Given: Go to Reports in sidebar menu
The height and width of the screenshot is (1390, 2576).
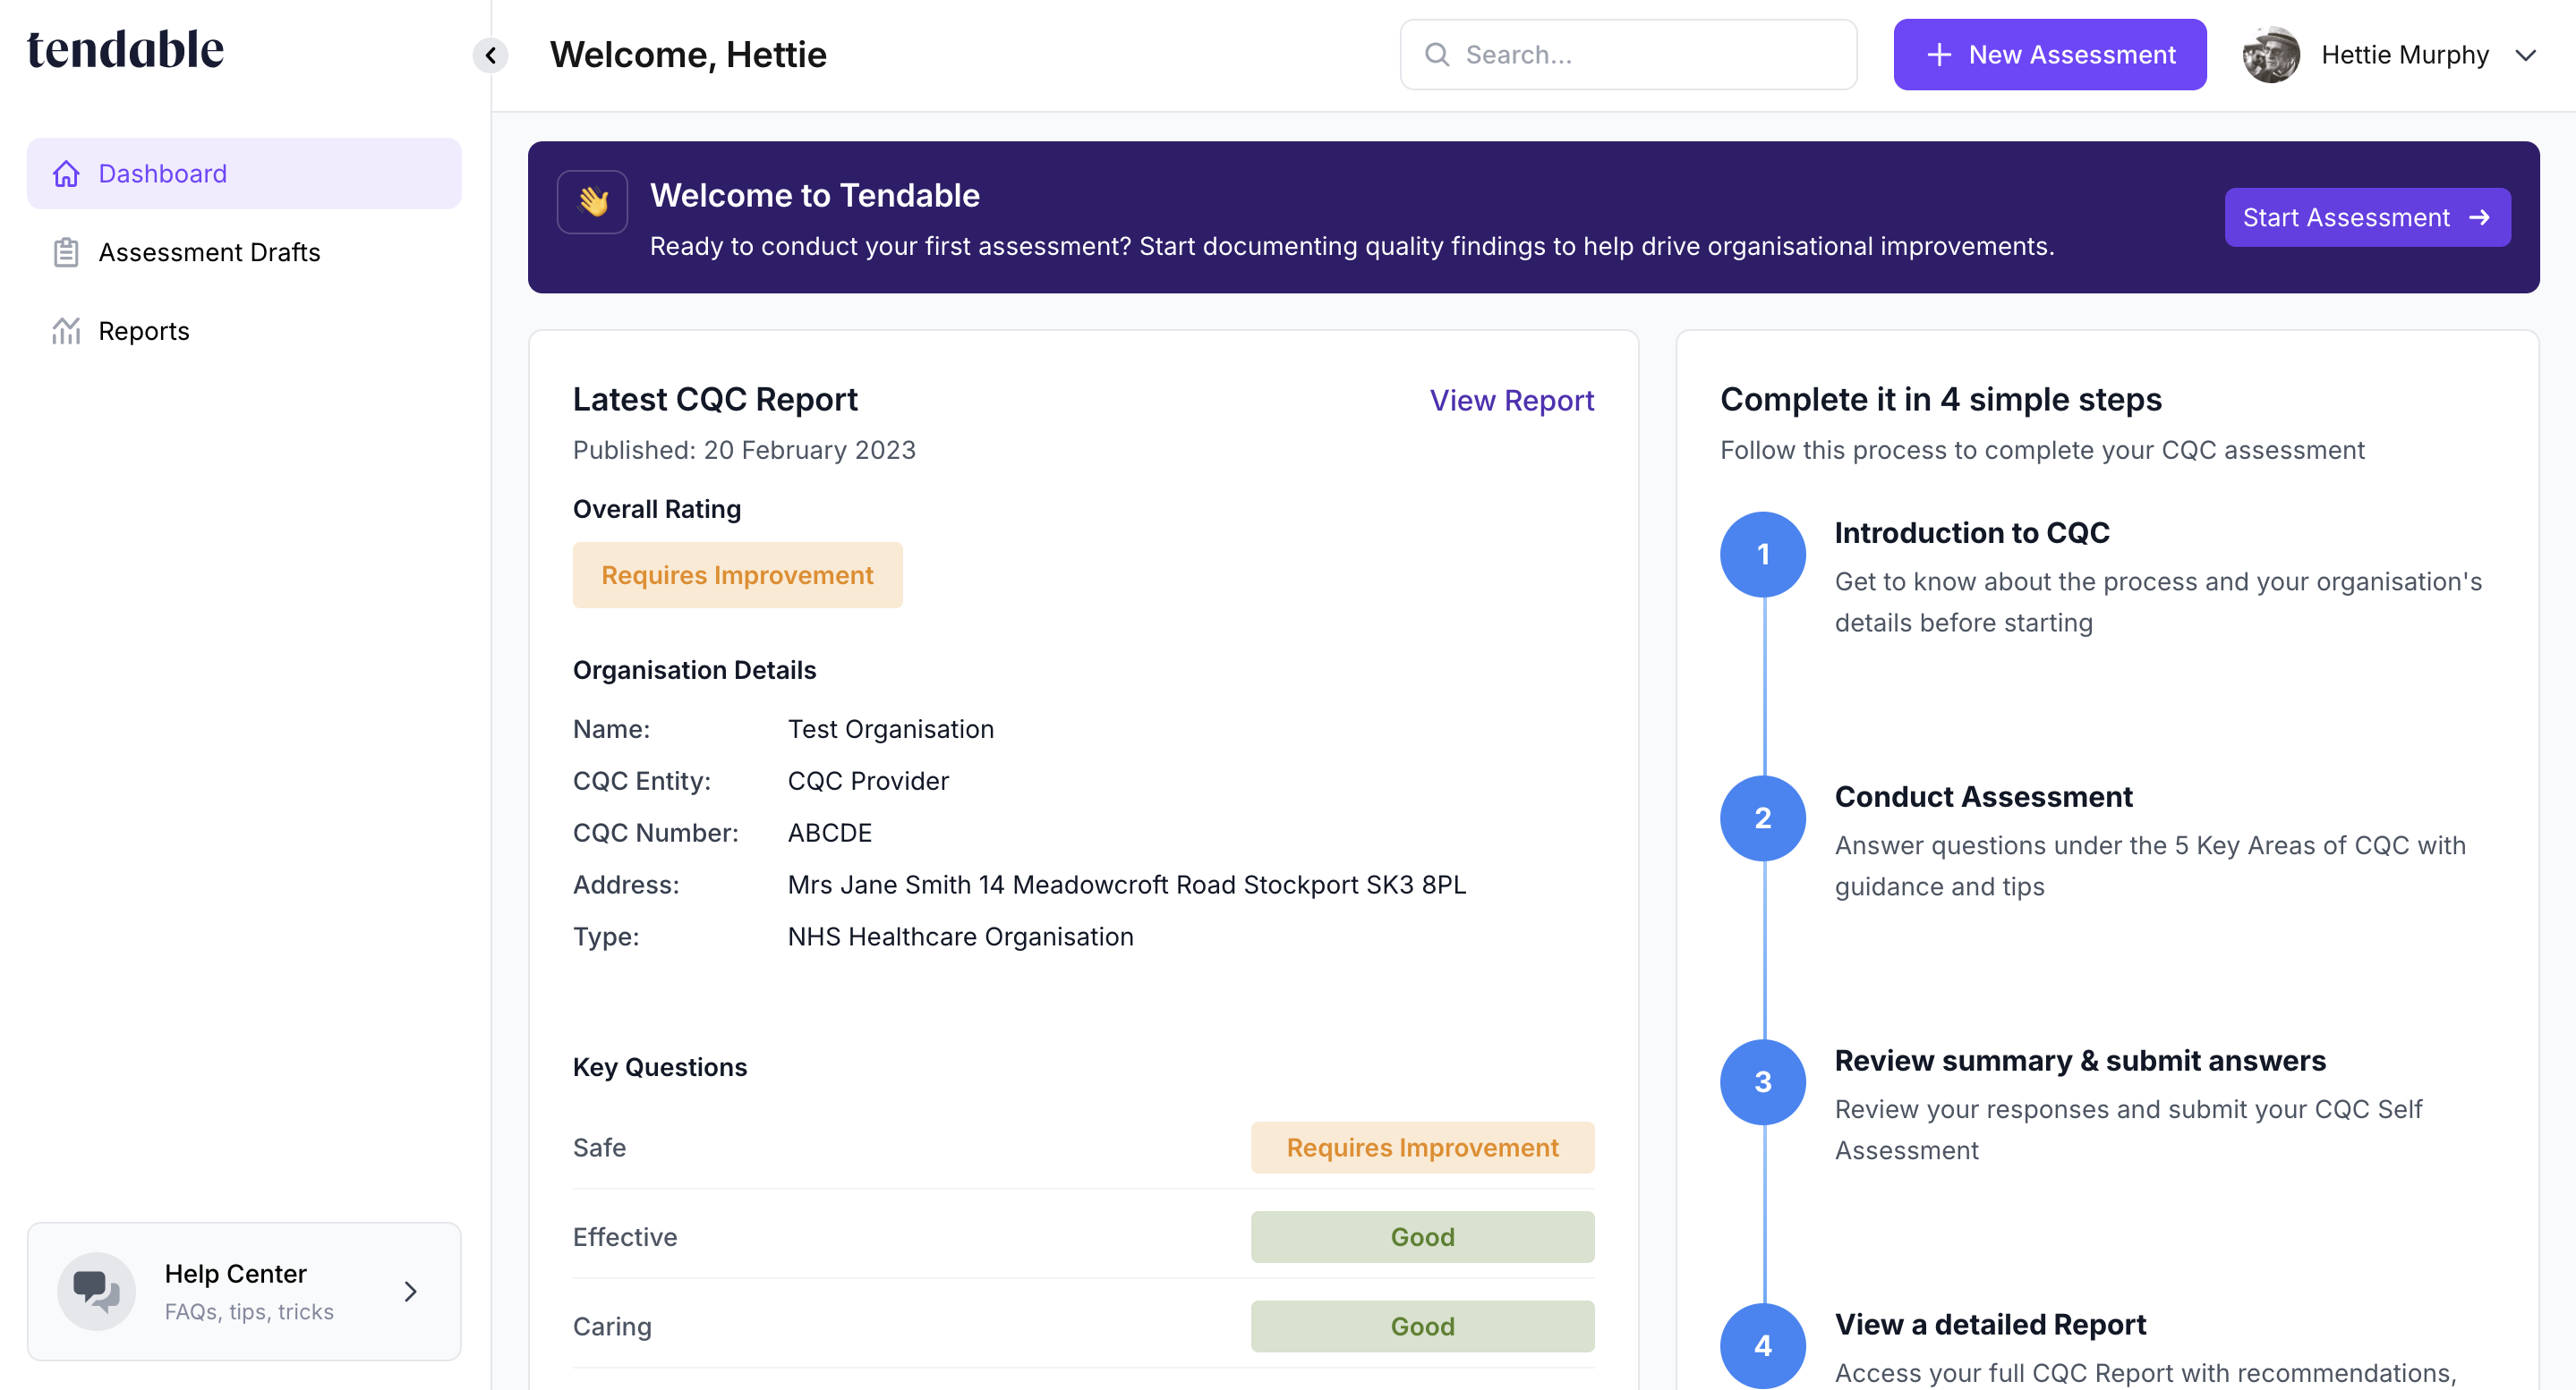Looking at the screenshot, I should (144, 331).
